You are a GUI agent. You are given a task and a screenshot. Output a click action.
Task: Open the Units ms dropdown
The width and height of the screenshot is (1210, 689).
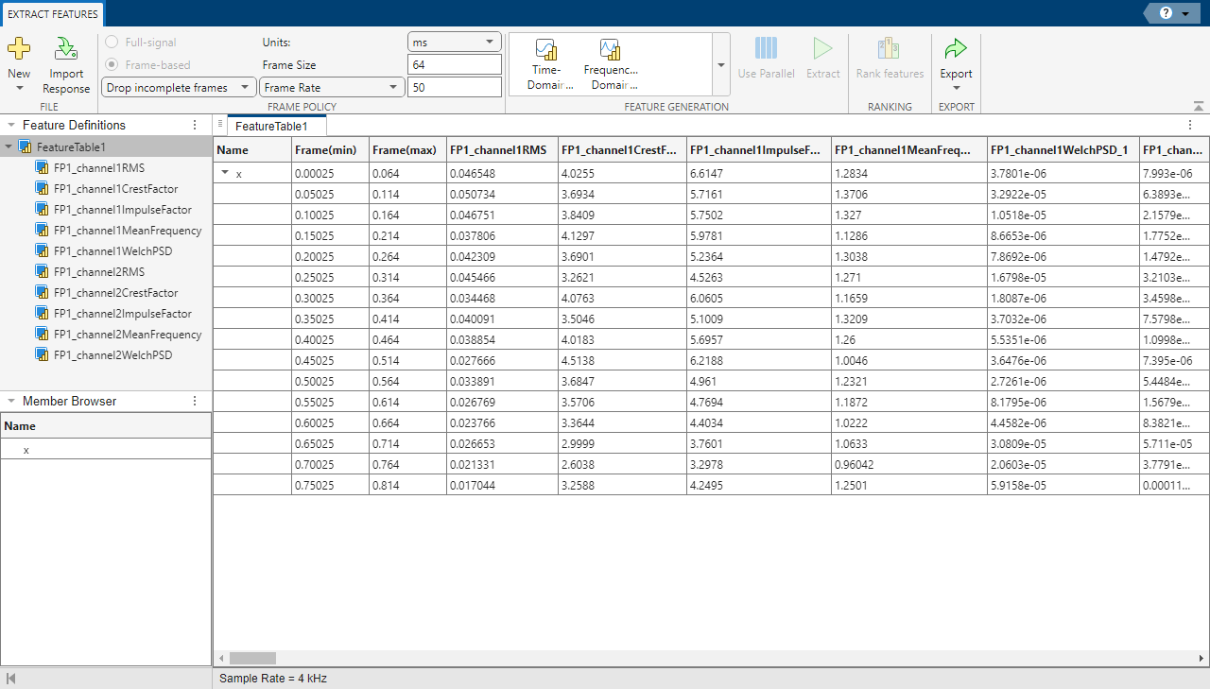point(454,43)
